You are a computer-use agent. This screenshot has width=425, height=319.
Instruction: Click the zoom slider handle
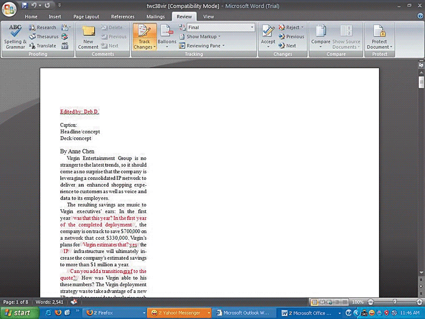(395, 302)
